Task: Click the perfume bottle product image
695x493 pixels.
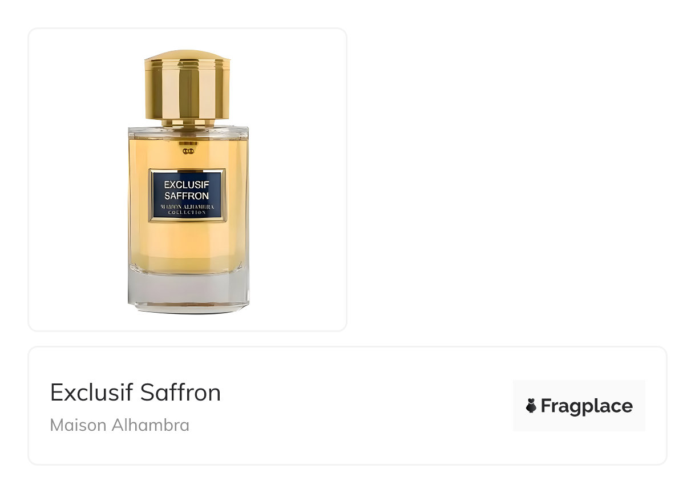Action: coord(188,181)
